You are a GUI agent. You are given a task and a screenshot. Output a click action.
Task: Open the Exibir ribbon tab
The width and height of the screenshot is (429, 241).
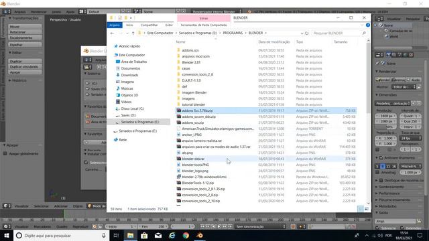tap(169, 25)
